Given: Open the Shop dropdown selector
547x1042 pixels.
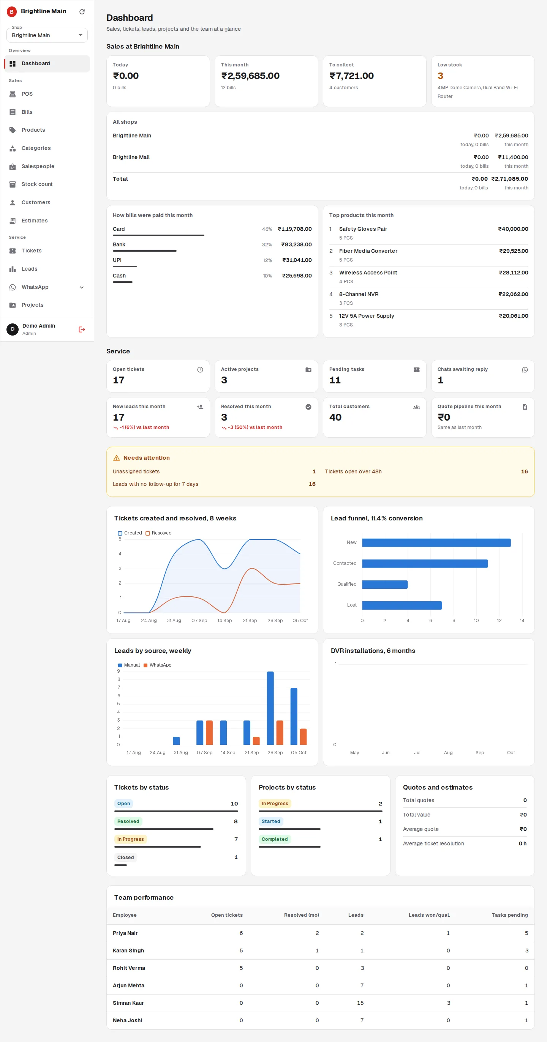Looking at the screenshot, I should click(47, 35).
